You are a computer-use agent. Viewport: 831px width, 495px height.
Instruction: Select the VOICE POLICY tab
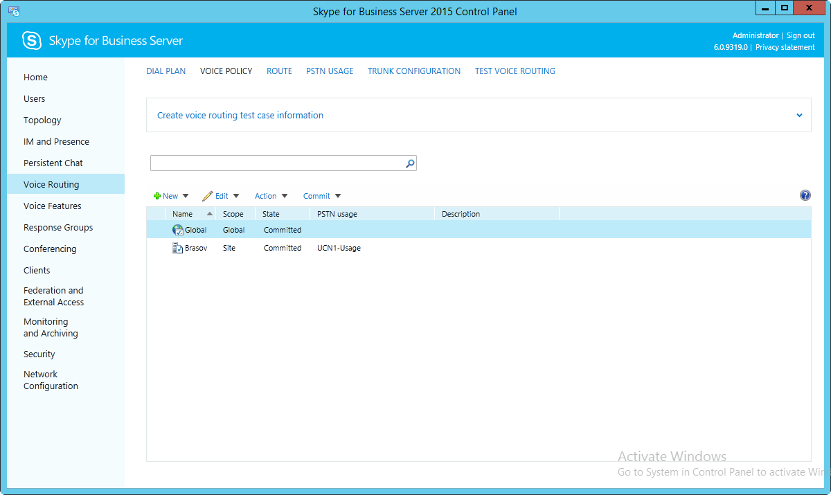pyautogui.click(x=226, y=71)
